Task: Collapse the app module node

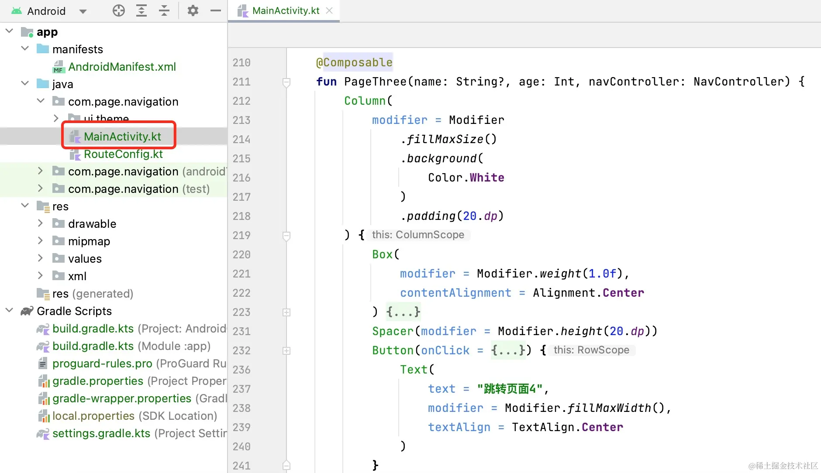Action: pyautogui.click(x=9, y=31)
